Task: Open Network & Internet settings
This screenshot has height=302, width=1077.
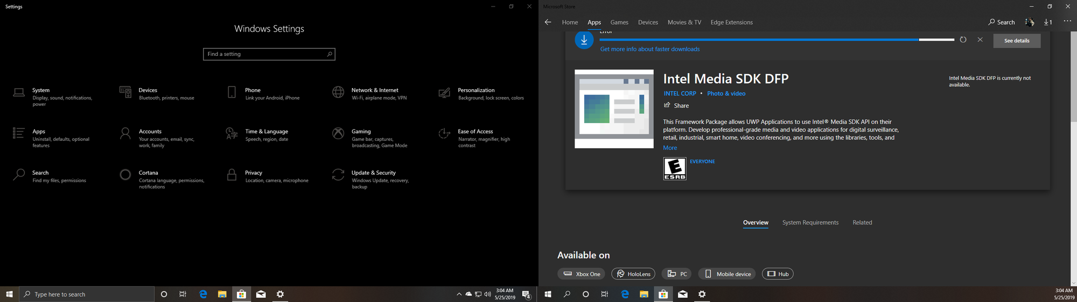Action: pos(370,94)
